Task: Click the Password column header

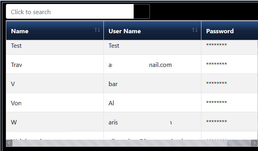Action: click(230, 31)
